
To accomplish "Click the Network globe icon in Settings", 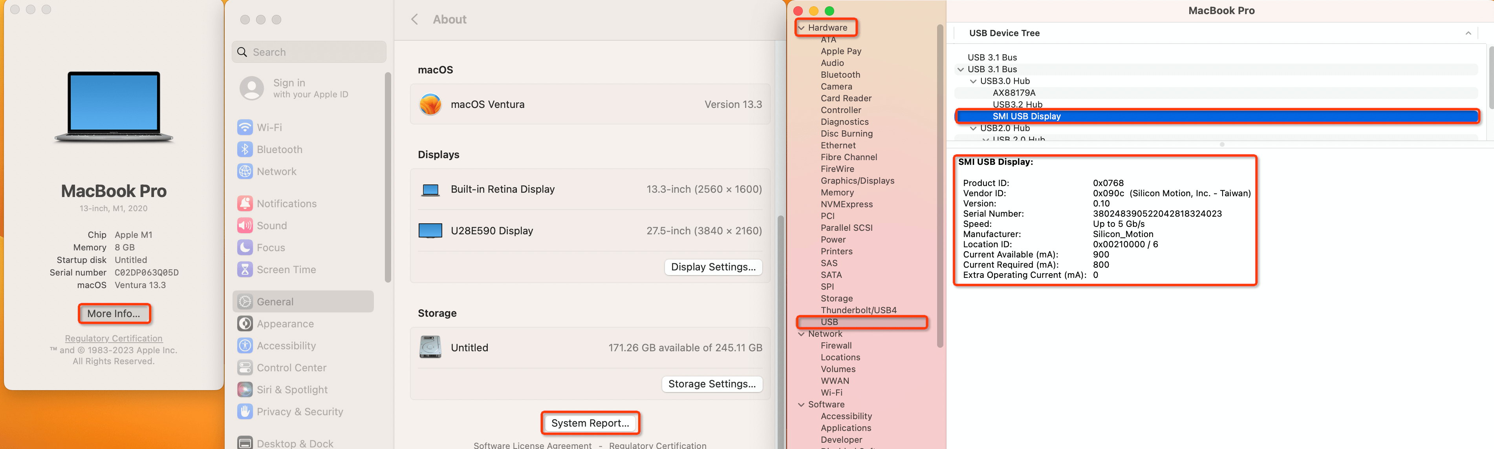I will (x=245, y=172).
